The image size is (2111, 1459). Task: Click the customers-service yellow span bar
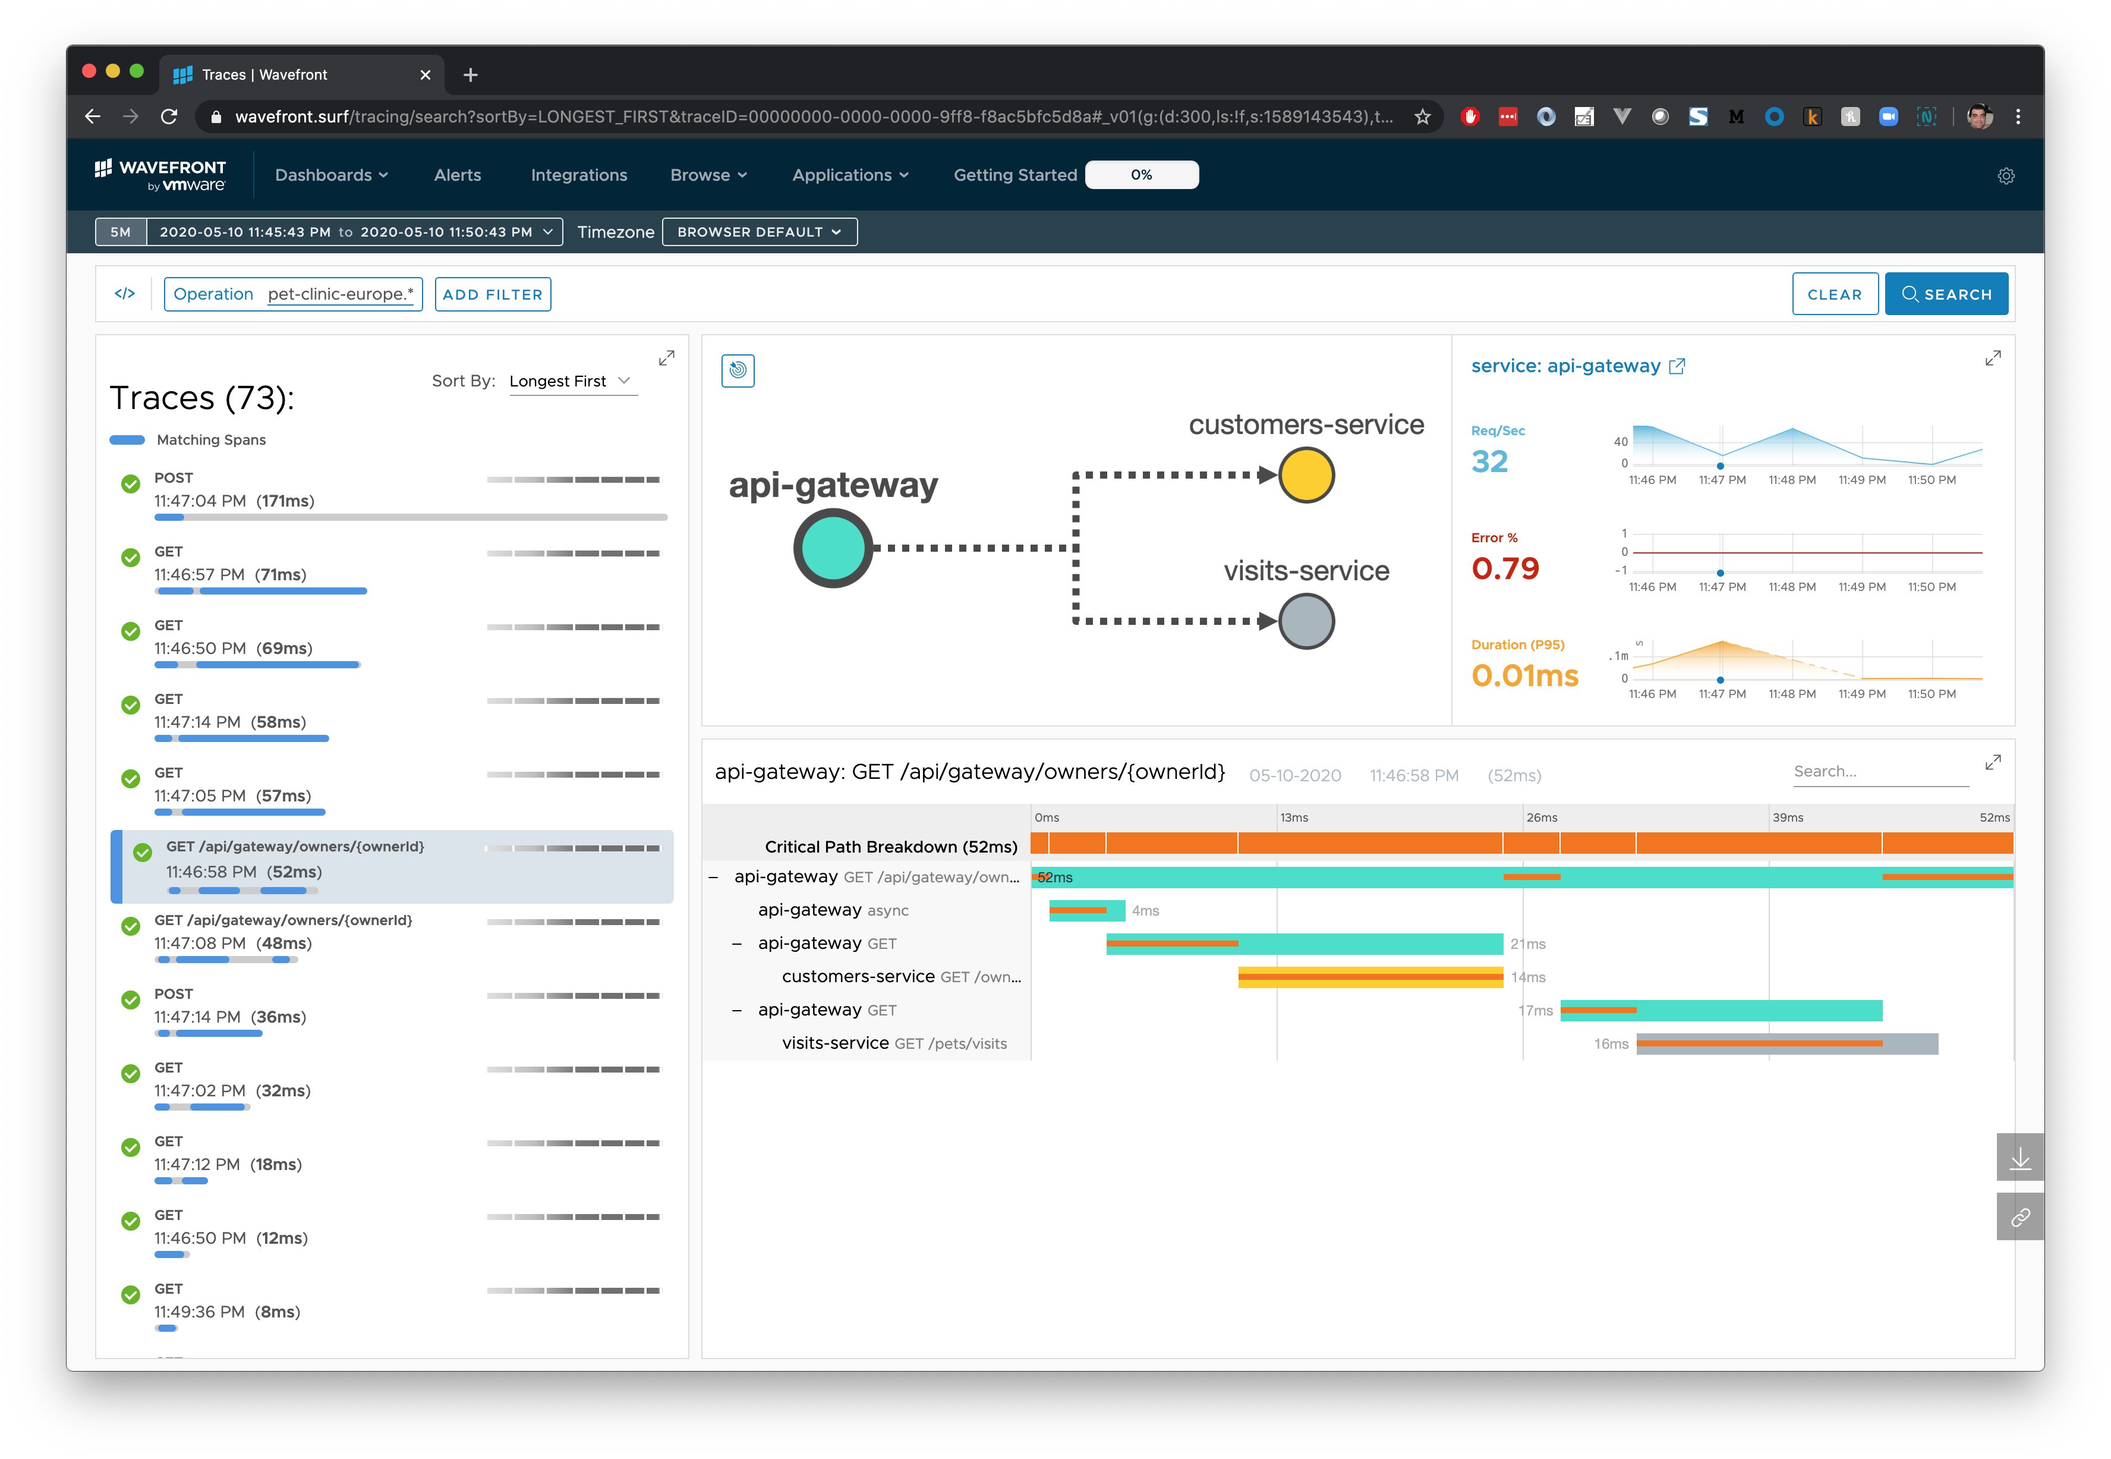click(x=1370, y=977)
